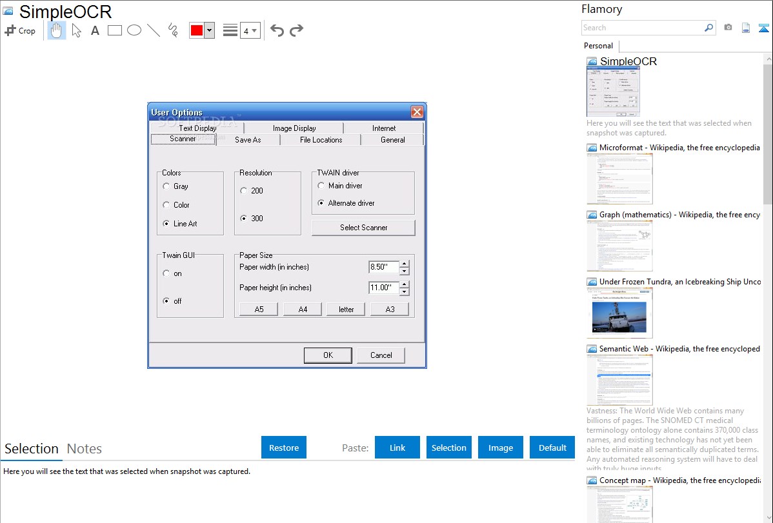Focus the Flamory Search field
The width and height of the screenshot is (773, 523).
(643, 28)
